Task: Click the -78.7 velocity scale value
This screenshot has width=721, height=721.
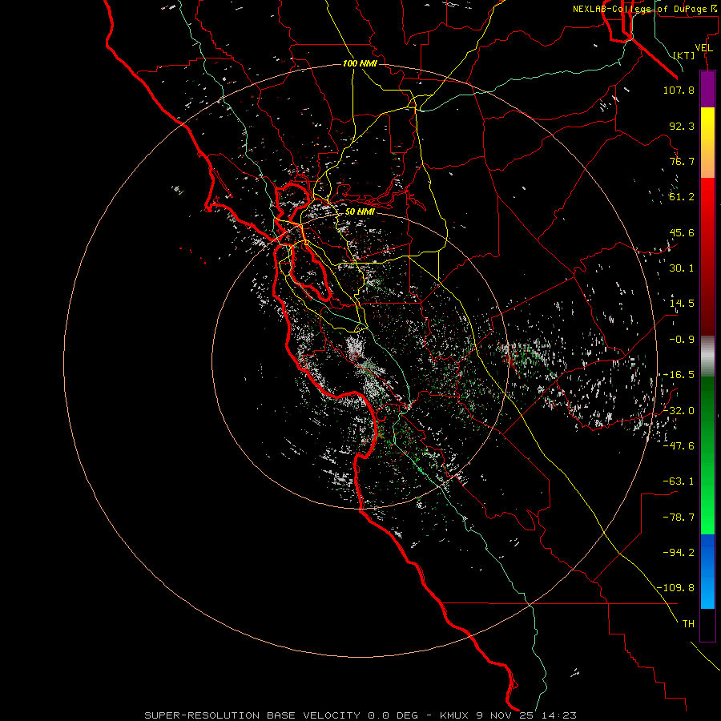Action: click(679, 518)
